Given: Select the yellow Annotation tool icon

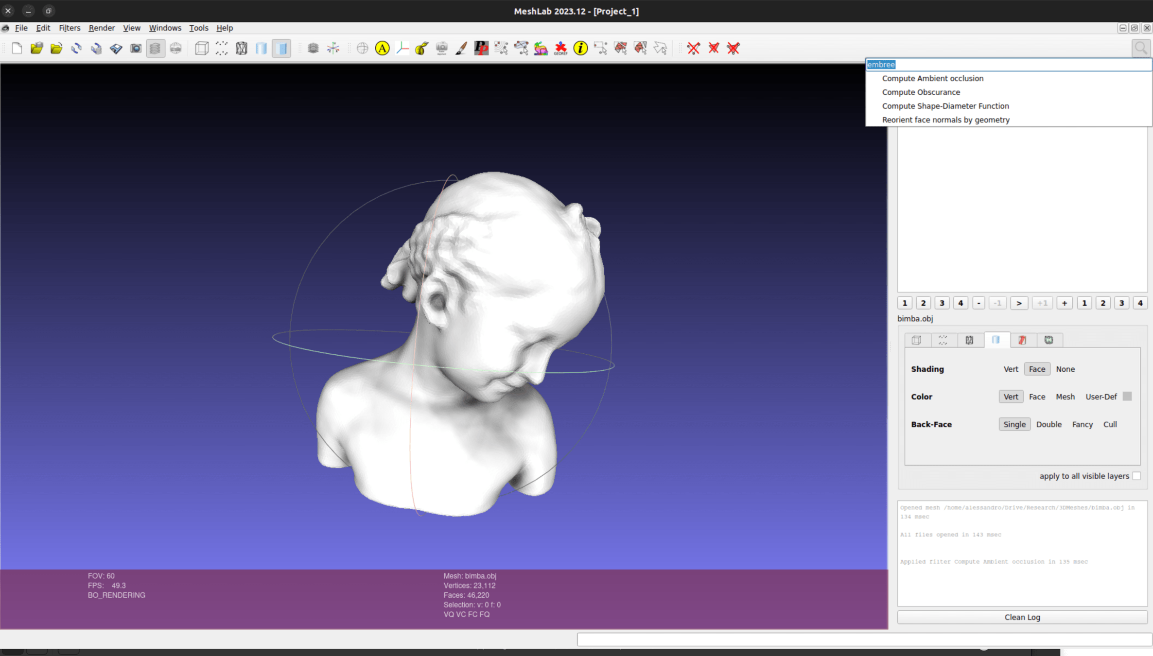Looking at the screenshot, I should pos(383,48).
